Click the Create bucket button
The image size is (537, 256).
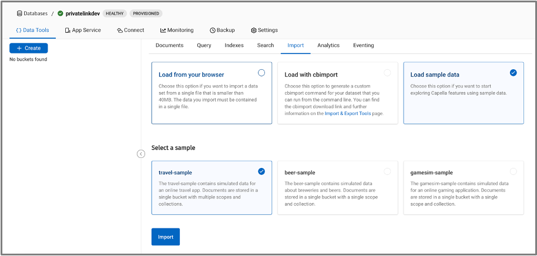pos(29,48)
